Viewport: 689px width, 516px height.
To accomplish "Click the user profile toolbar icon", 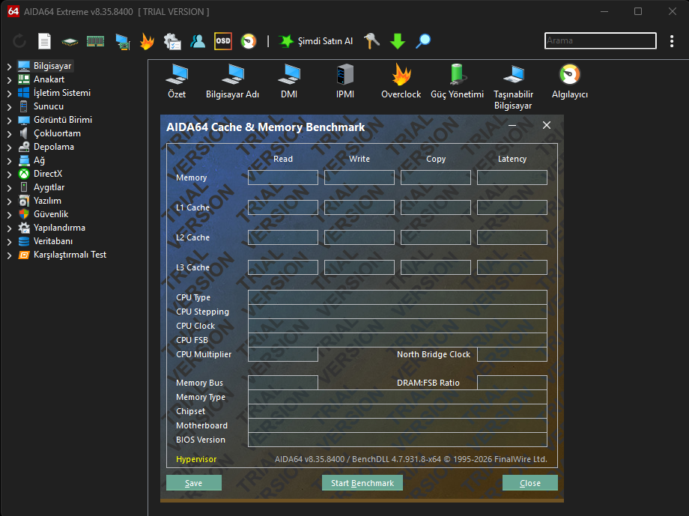I will point(198,41).
